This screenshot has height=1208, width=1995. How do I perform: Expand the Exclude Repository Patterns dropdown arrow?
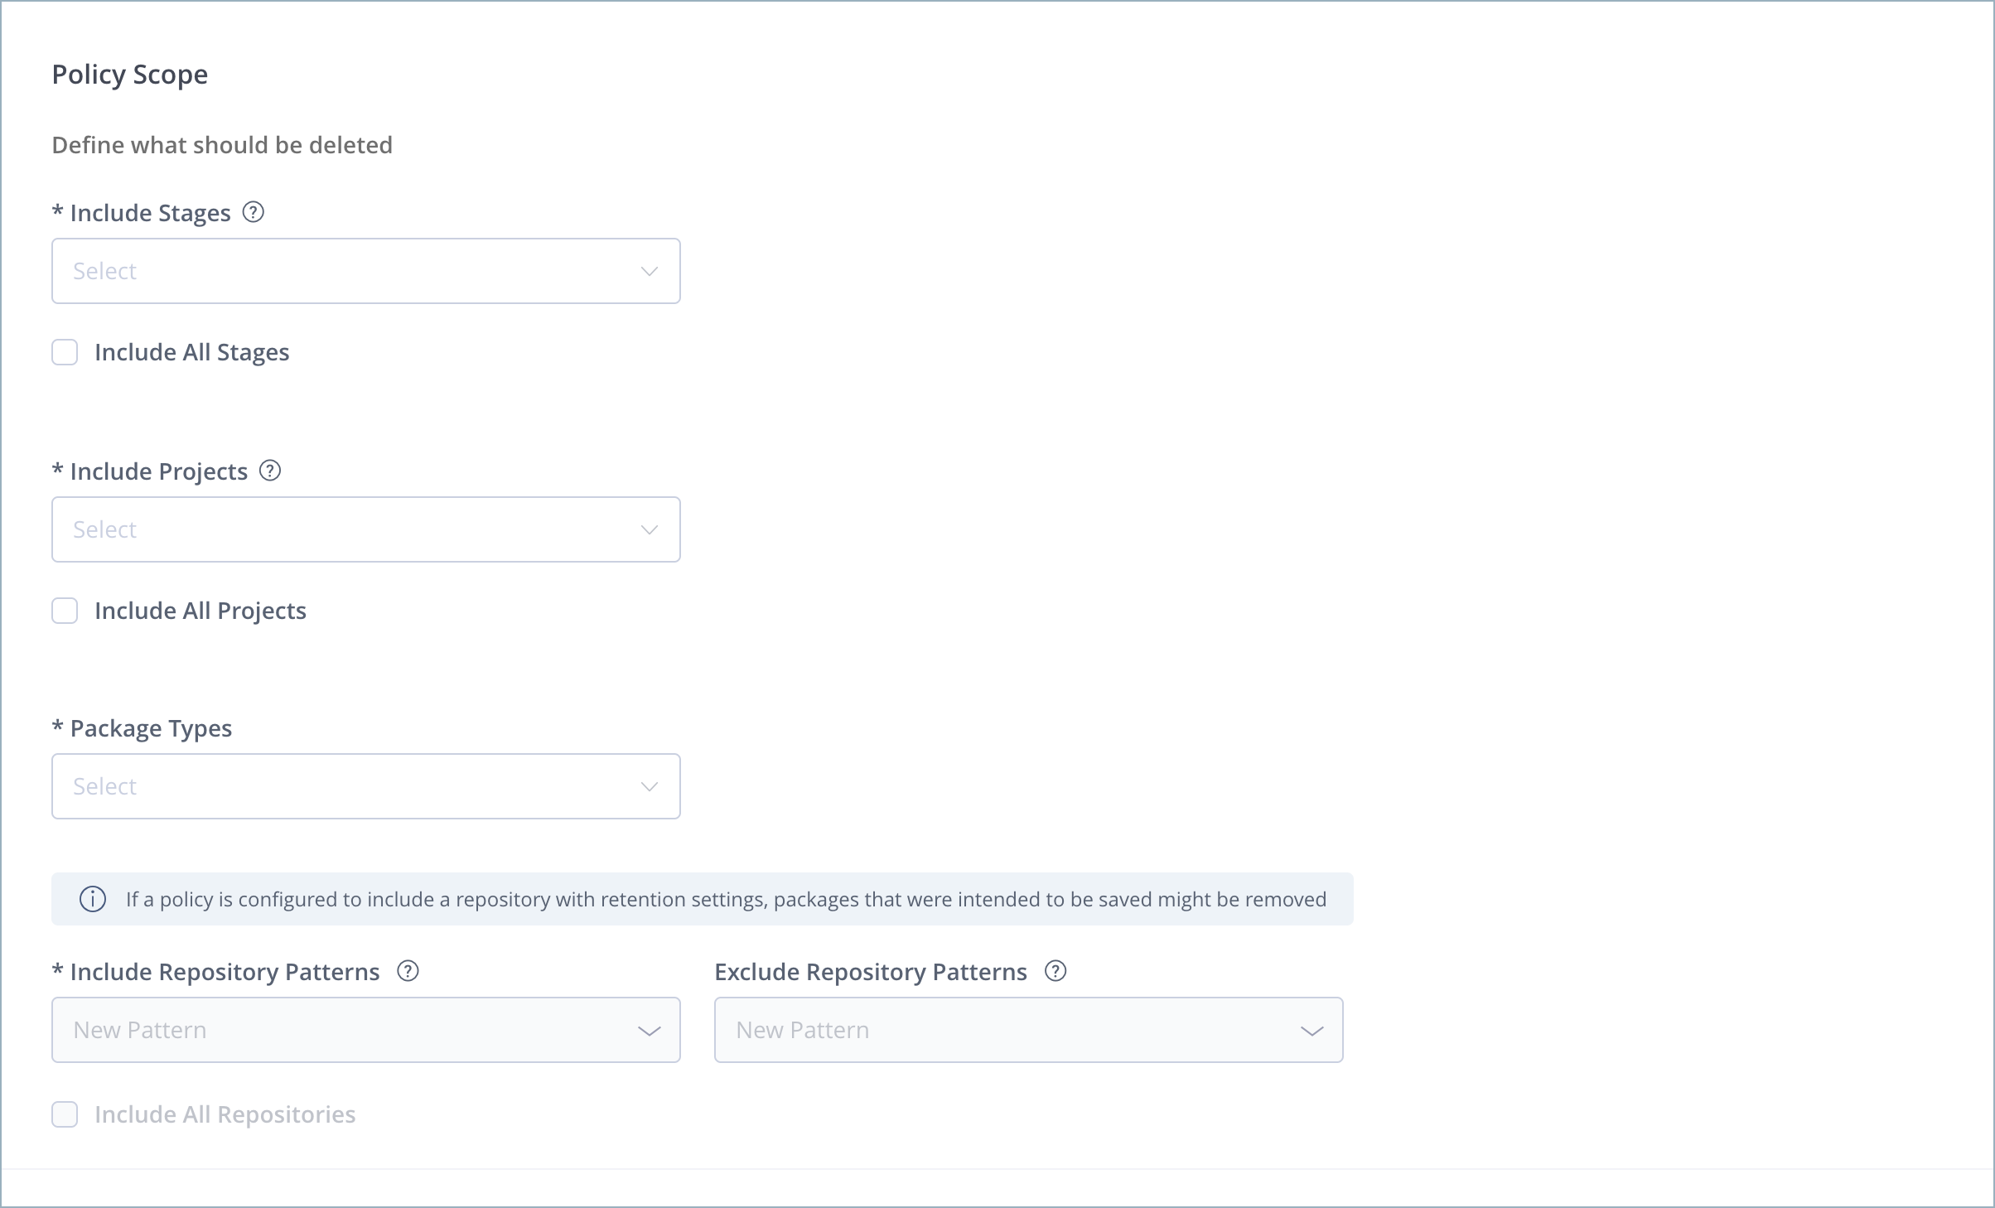(1312, 1031)
